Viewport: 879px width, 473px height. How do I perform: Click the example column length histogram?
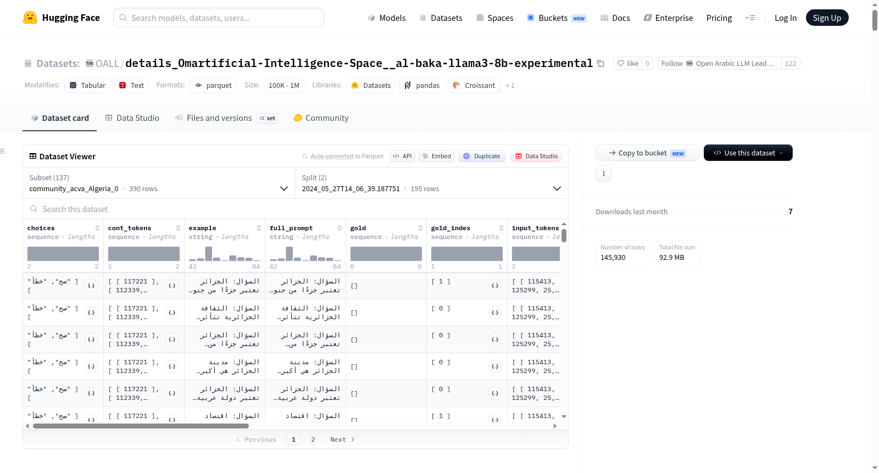click(x=225, y=254)
